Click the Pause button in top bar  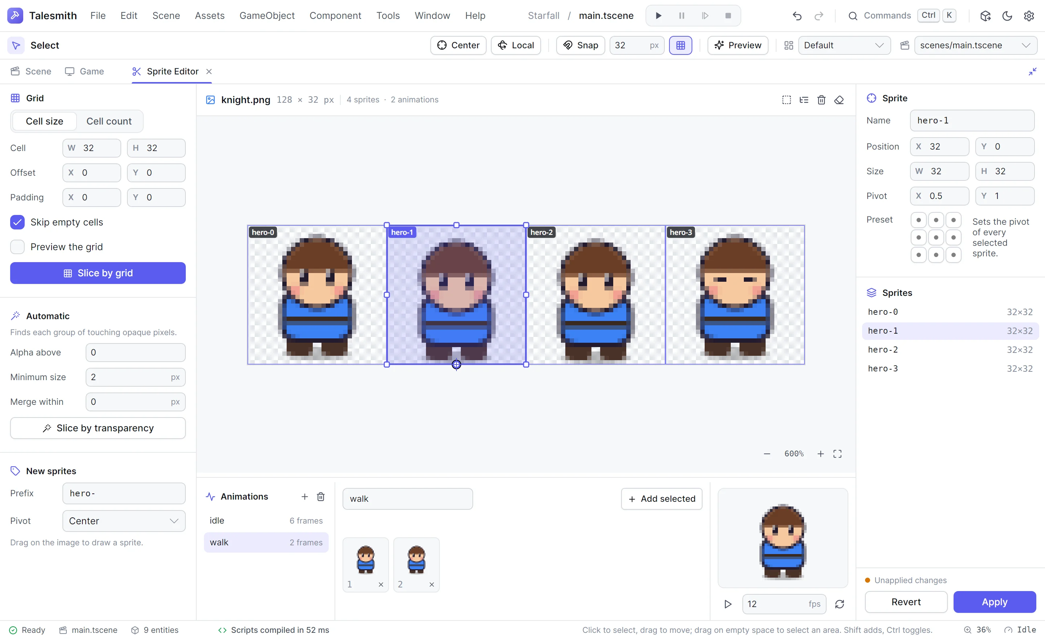tap(681, 16)
